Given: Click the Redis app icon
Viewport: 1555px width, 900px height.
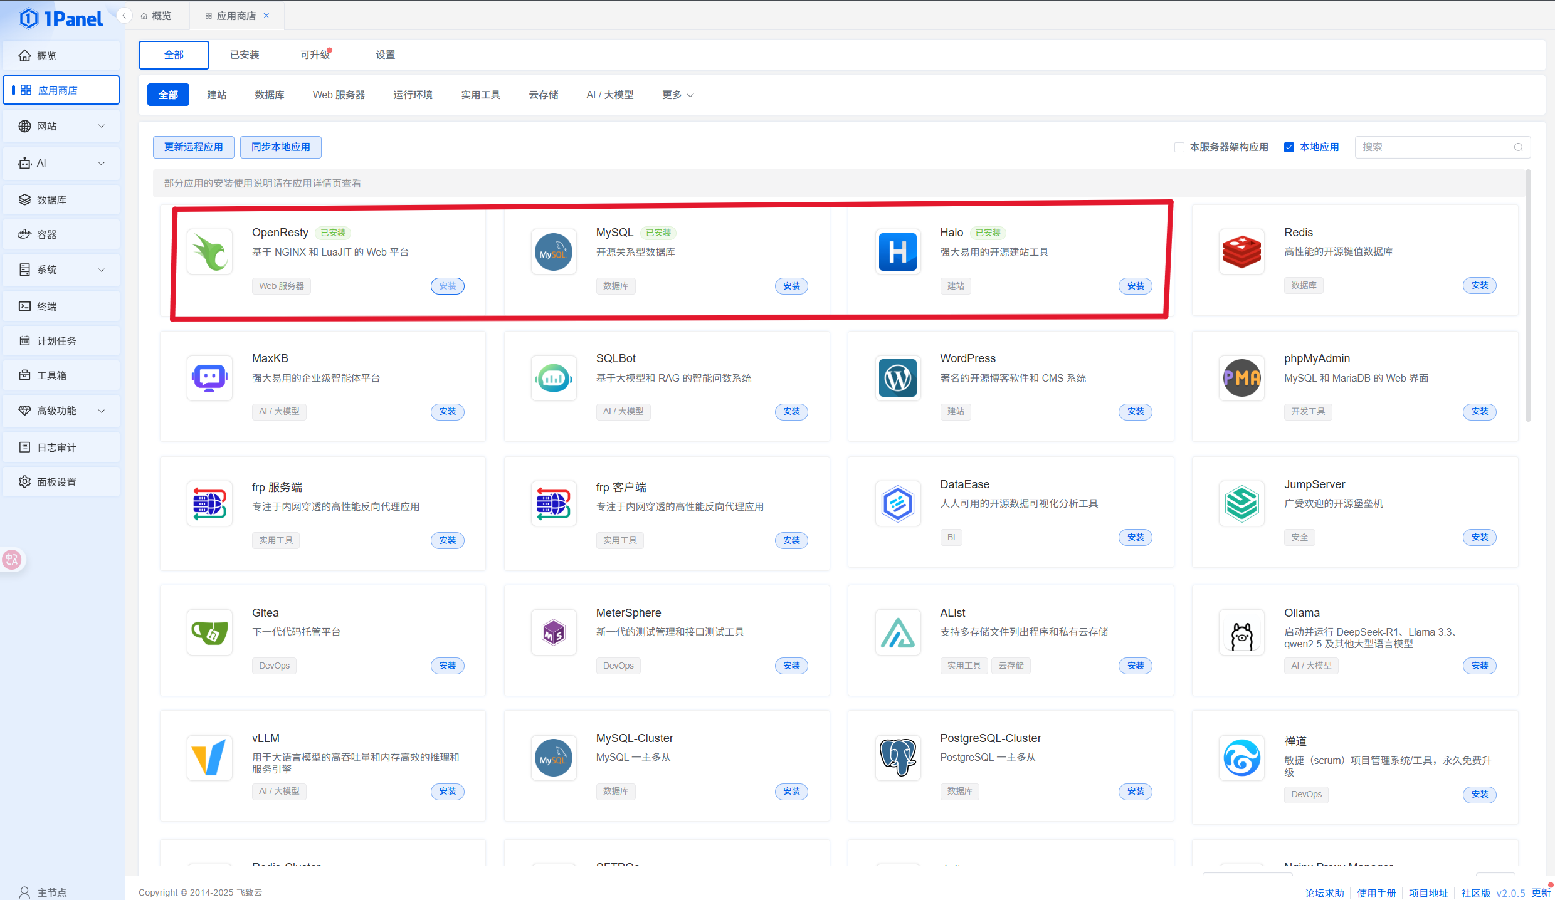Looking at the screenshot, I should (x=1241, y=251).
